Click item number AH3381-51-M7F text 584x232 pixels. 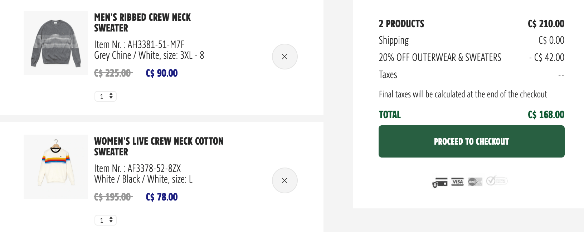[156, 44]
